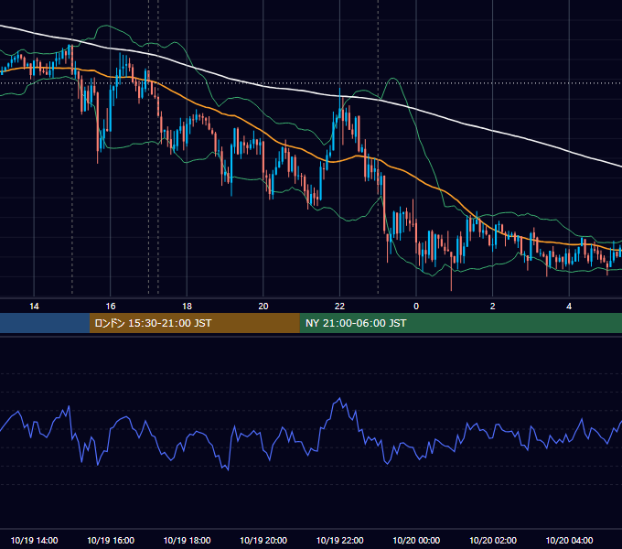Select the blue session bar before London
The image size is (622, 549).
(x=45, y=323)
